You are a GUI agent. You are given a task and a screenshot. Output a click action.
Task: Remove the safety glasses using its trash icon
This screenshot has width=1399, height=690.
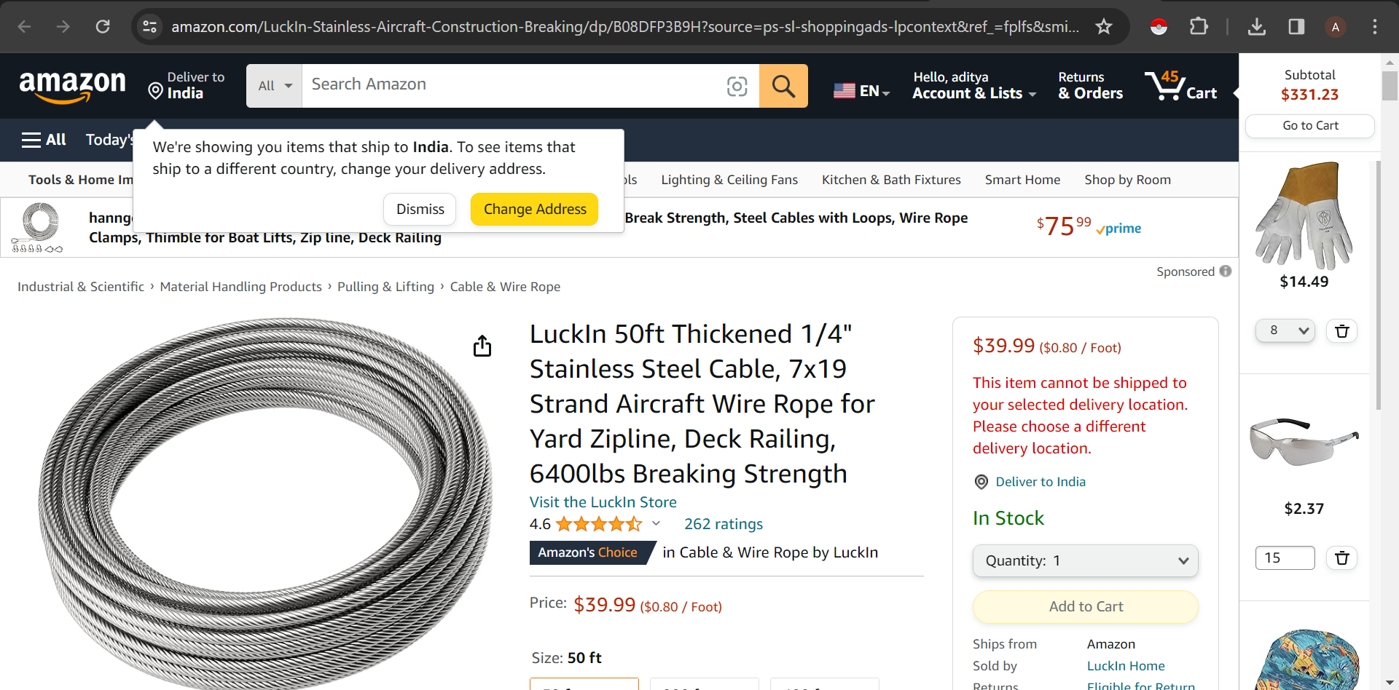[1341, 558]
